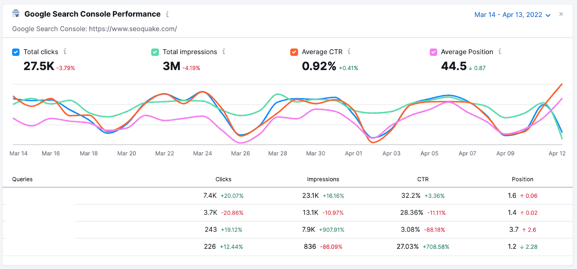Show info icon beside Total clicks

tap(65, 51)
